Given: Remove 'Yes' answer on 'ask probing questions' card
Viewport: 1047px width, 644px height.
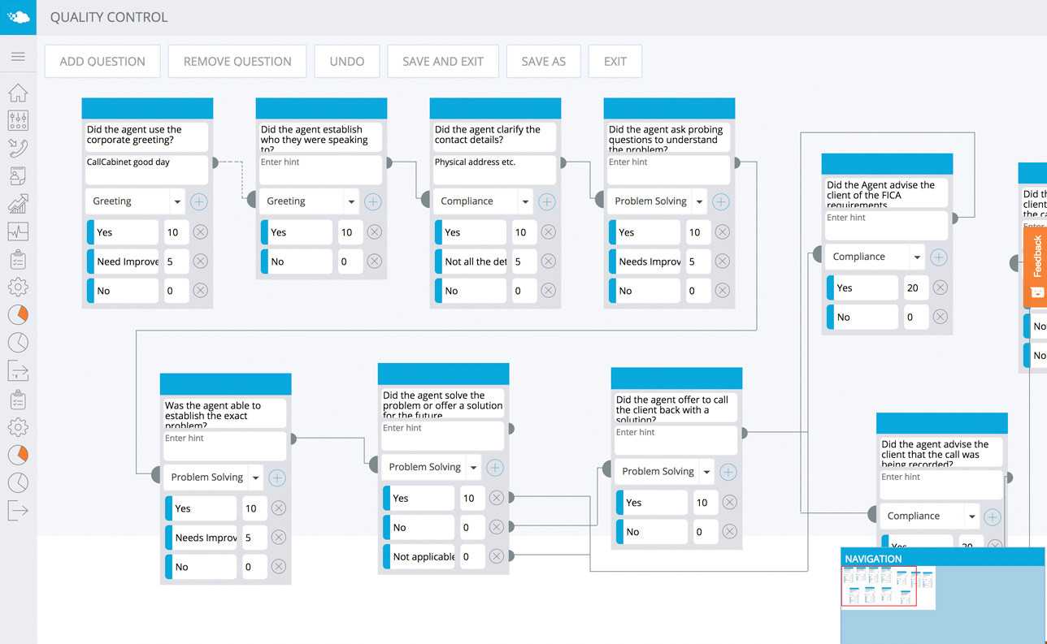Looking at the screenshot, I should [722, 232].
